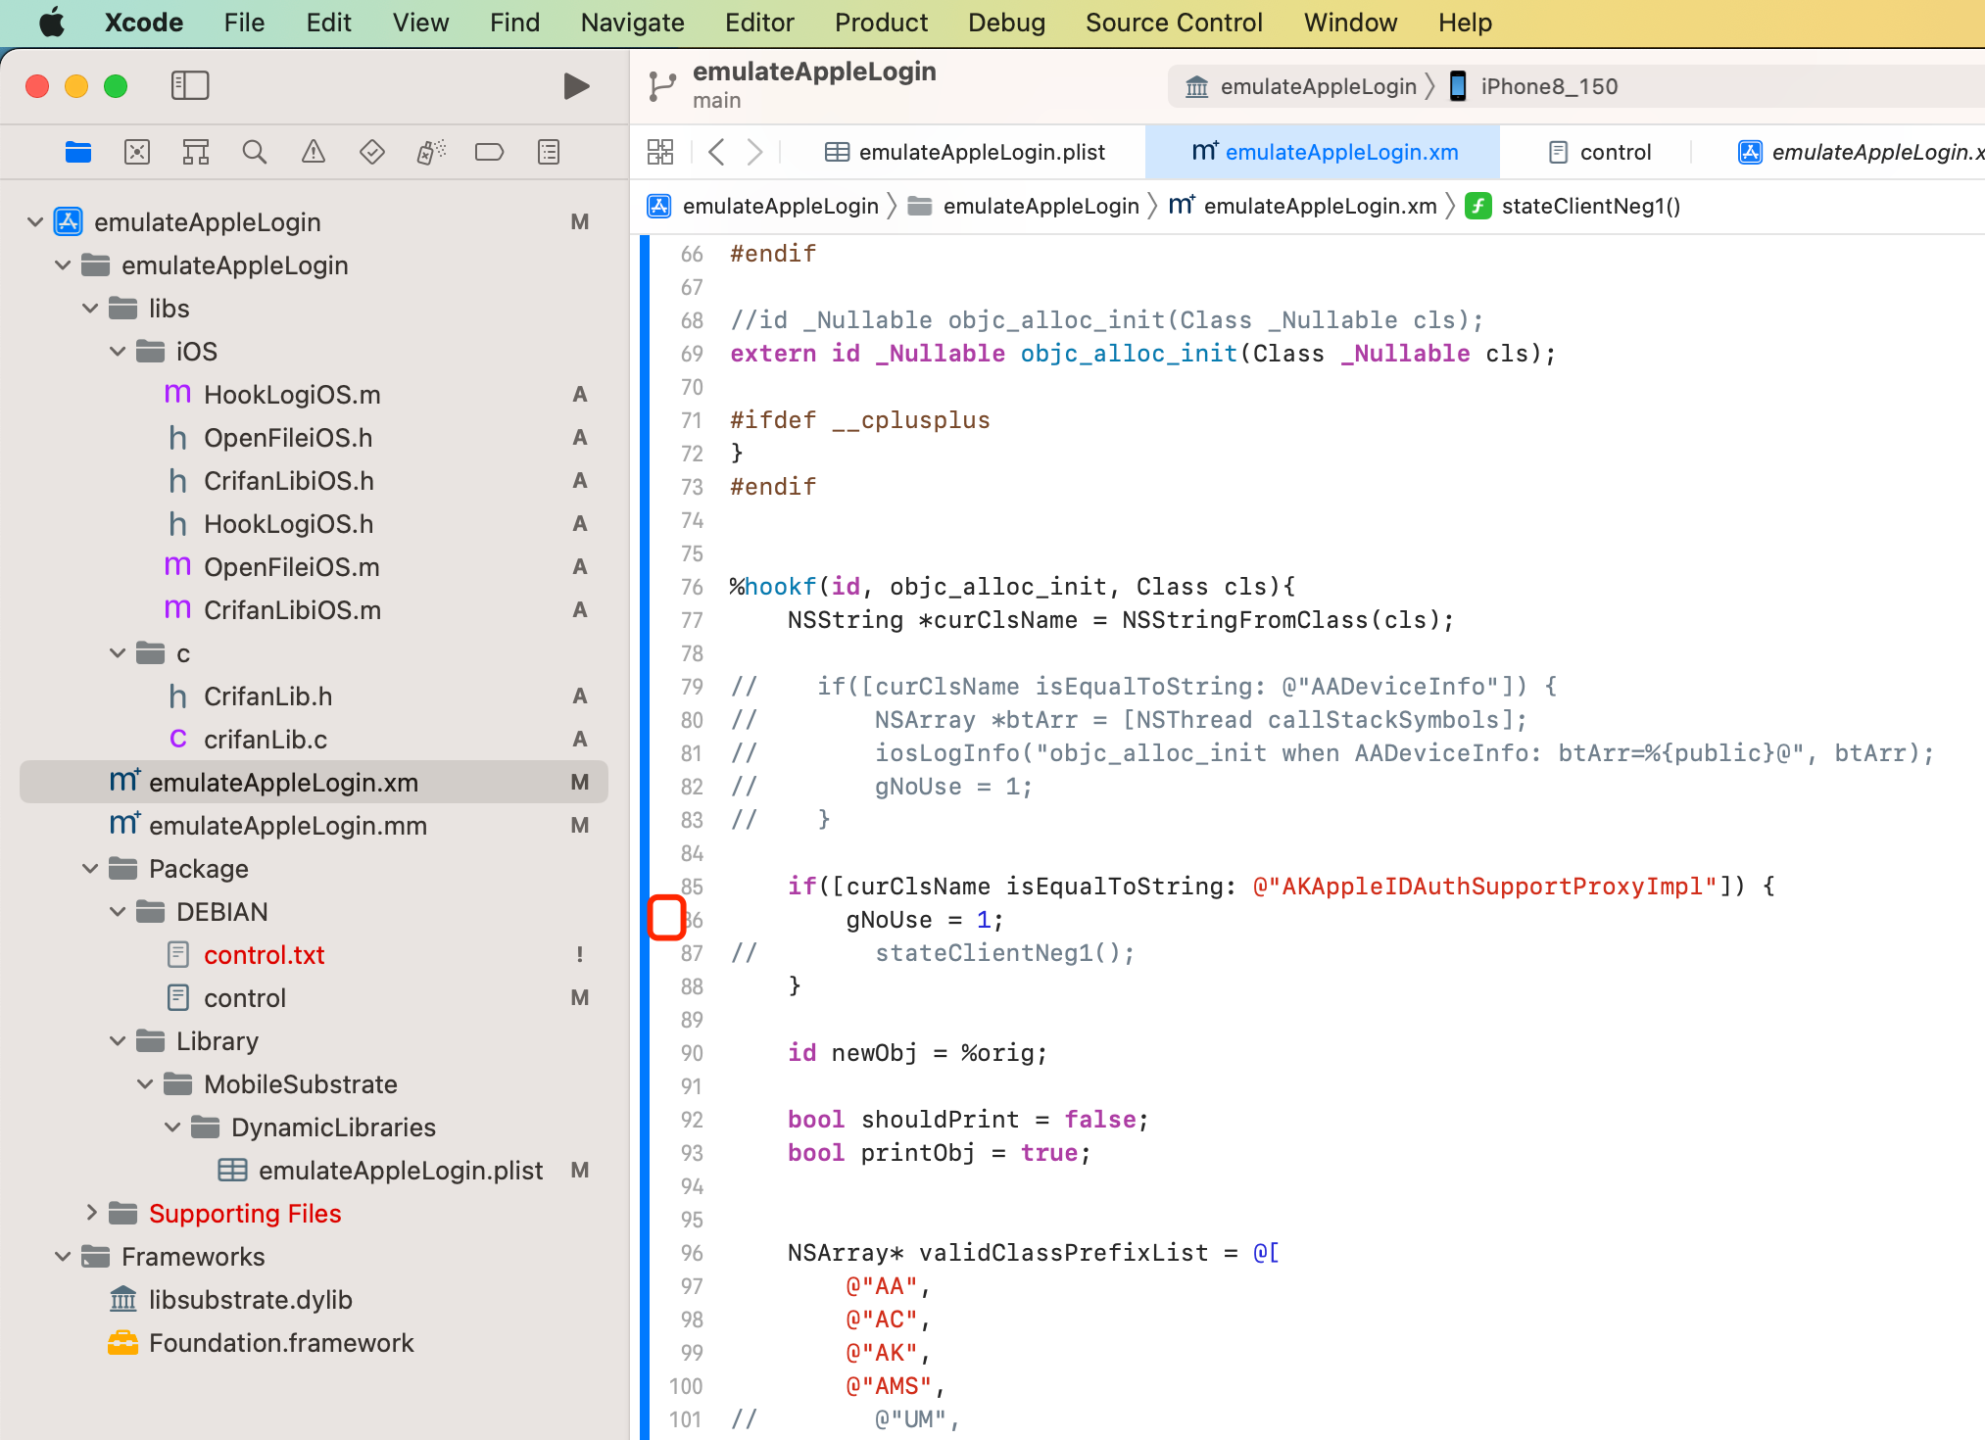1985x1440 pixels.
Task: Click line number 77 in the gutter
Action: 692,620
